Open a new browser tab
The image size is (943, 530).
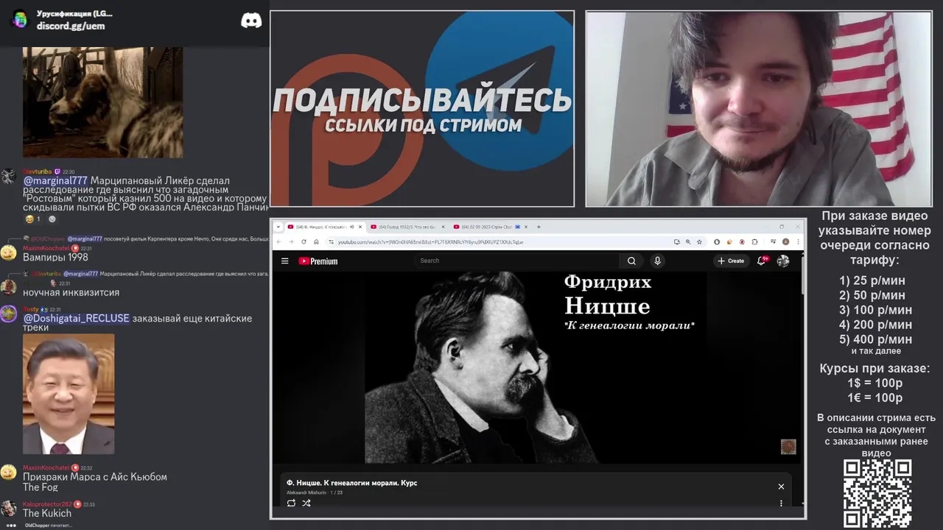[539, 227]
